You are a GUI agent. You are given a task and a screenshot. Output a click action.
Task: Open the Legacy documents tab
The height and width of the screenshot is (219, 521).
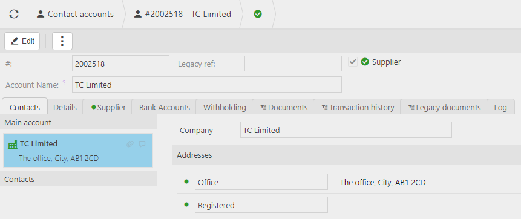point(444,107)
